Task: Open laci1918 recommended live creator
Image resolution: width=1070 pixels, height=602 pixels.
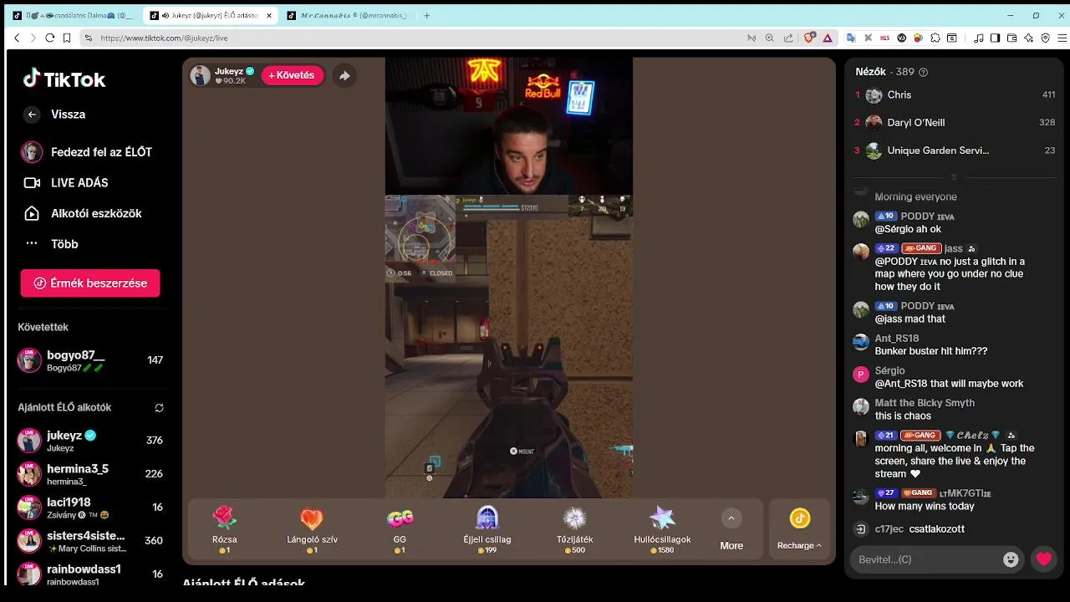Action: coord(90,508)
